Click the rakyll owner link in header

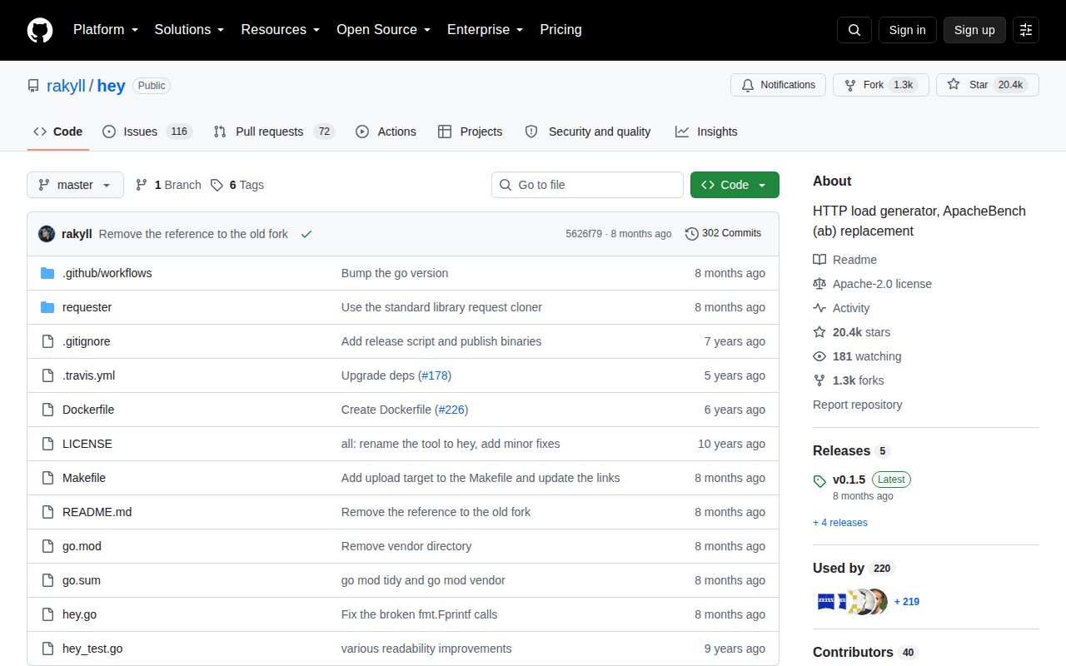coord(66,86)
